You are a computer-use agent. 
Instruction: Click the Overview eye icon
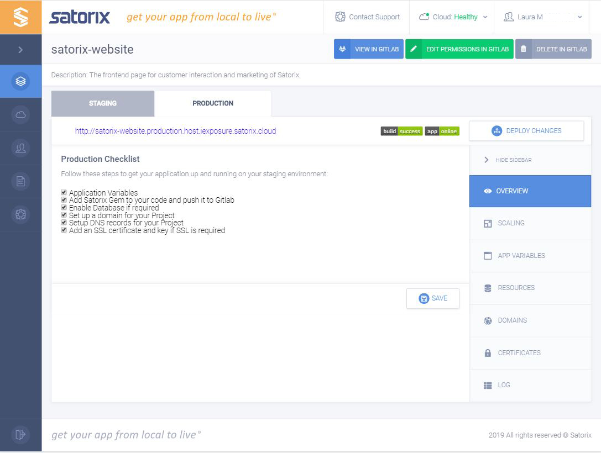coord(488,191)
